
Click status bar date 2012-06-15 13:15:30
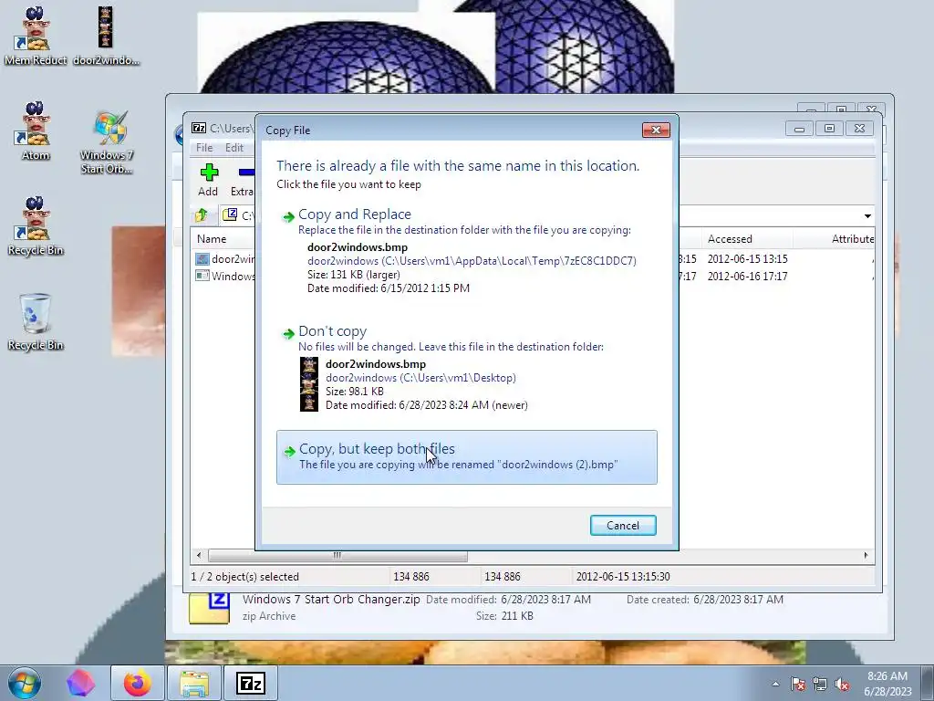tap(622, 577)
